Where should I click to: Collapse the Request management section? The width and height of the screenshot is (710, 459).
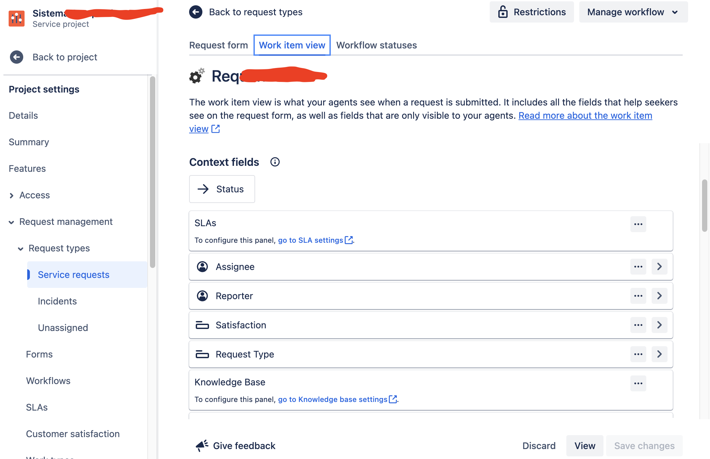coord(11,222)
